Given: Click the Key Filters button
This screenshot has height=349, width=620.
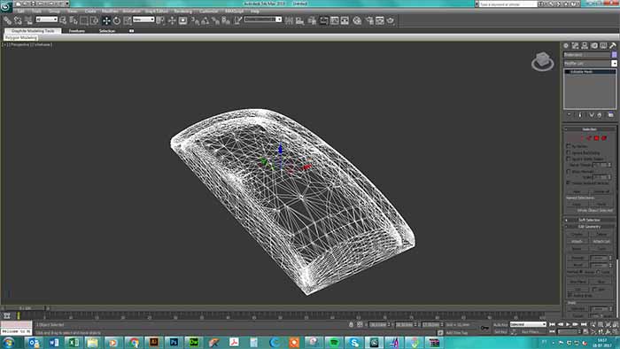Looking at the screenshot, I should (531, 332).
